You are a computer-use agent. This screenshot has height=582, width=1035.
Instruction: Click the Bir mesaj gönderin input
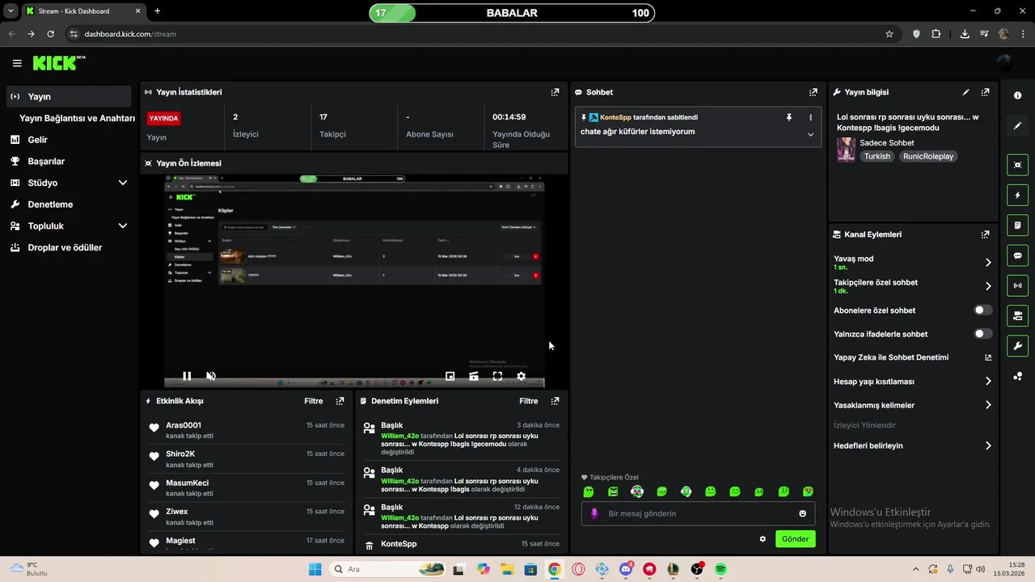698,513
